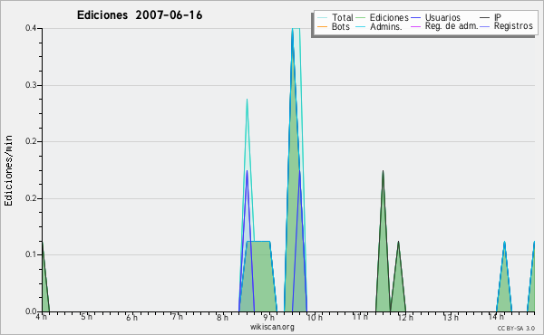Click the Ediciones/min y-axis title
This screenshot has height=335, width=544.
click(8, 170)
